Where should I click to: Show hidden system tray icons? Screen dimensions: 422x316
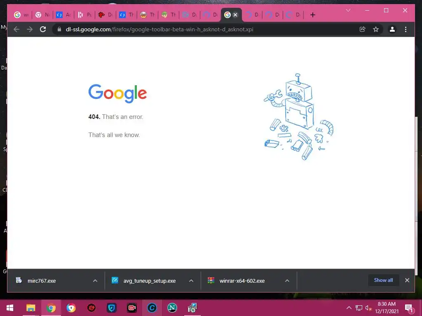tap(349, 308)
